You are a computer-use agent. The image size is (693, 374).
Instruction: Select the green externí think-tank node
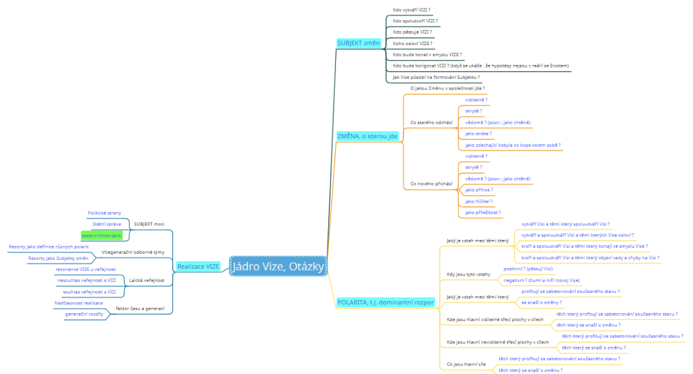(102, 235)
